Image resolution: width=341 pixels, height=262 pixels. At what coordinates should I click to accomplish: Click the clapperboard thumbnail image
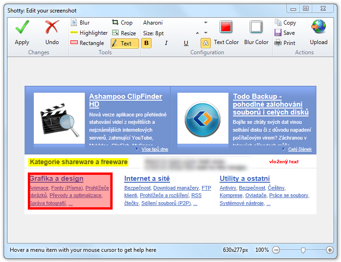tap(59, 118)
